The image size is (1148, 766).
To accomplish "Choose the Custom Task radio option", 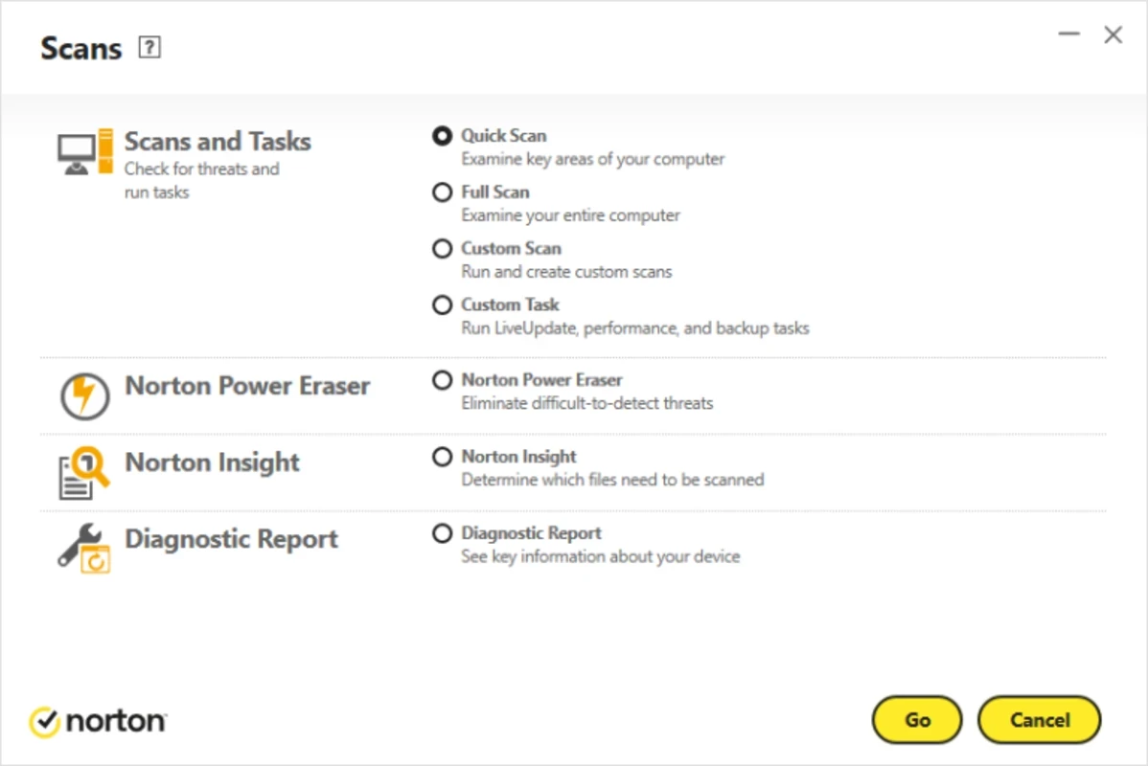I will 442,305.
